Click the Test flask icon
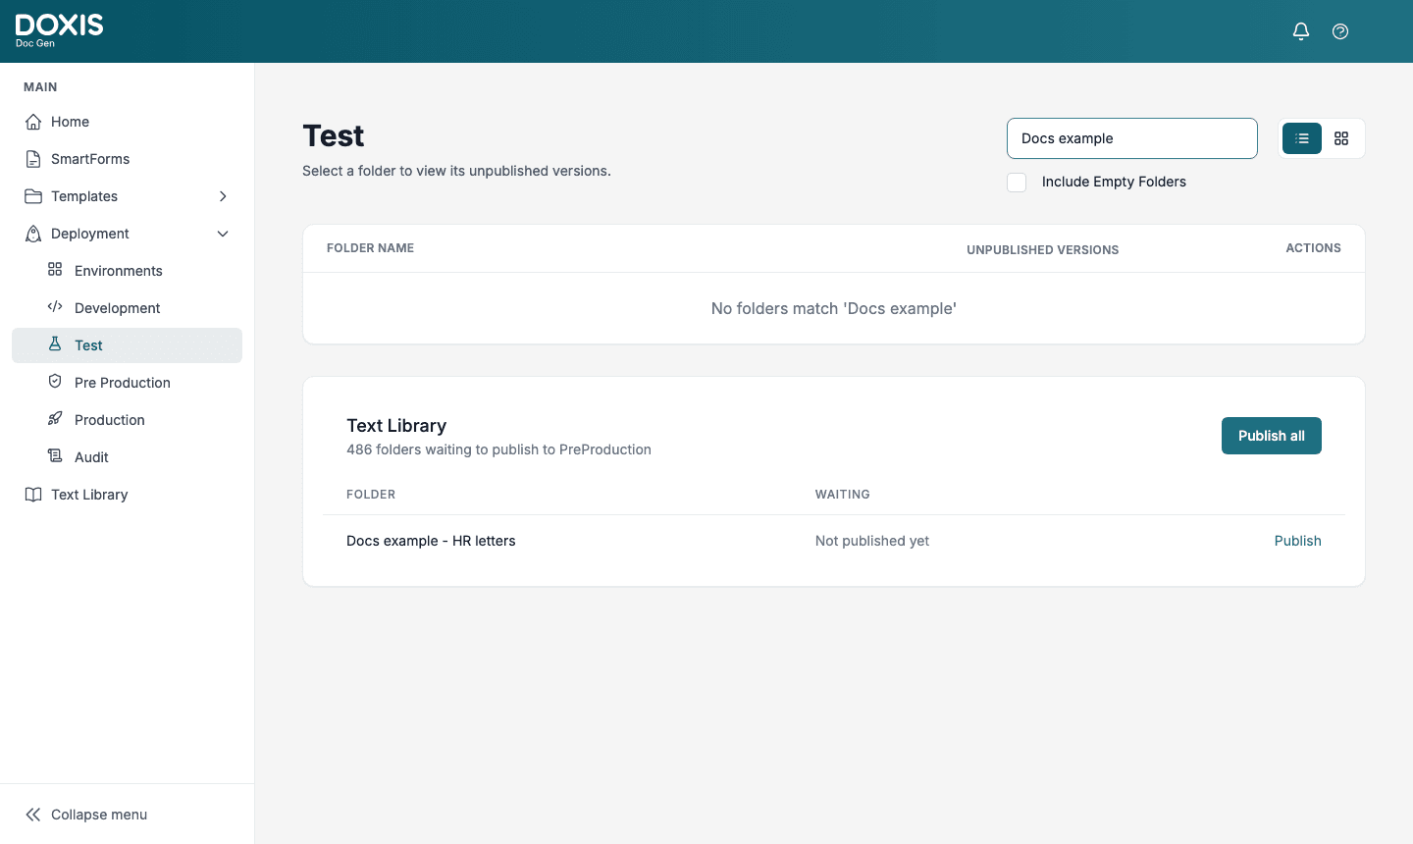1413x844 pixels. point(55,344)
